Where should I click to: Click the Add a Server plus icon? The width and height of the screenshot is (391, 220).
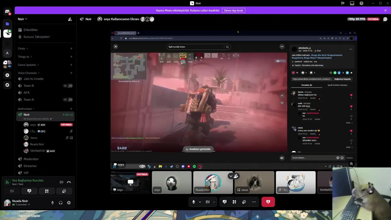[7, 75]
